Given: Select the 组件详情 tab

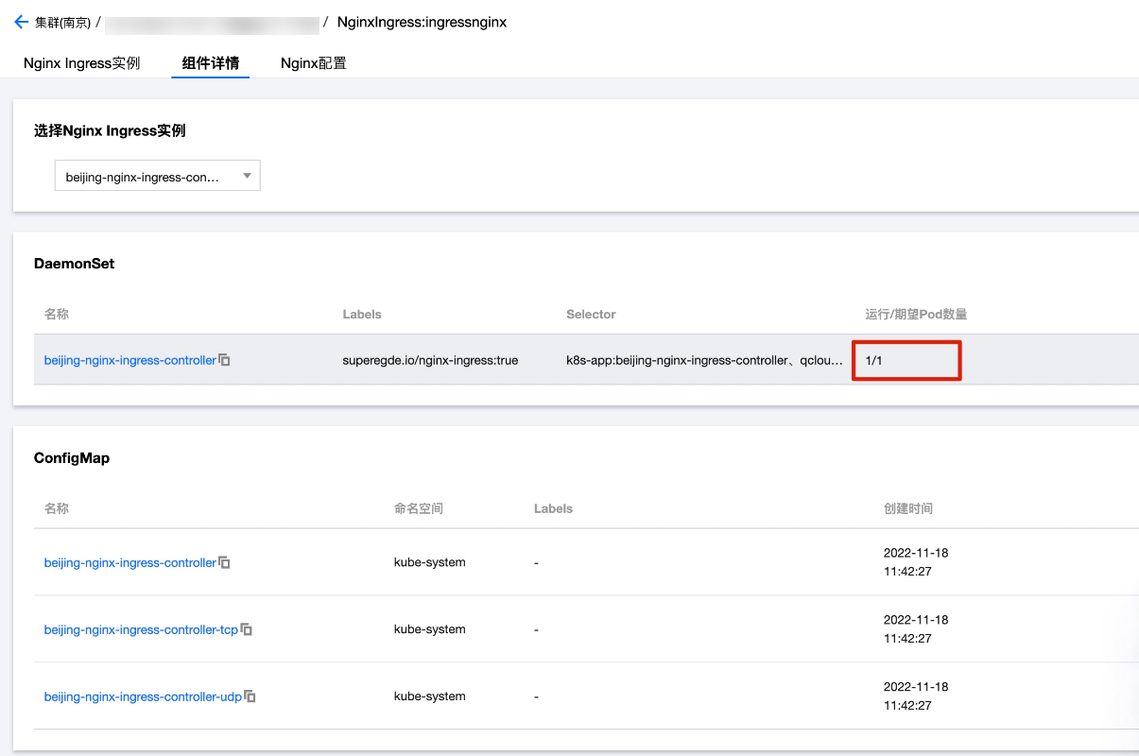Looking at the screenshot, I should [x=210, y=63].
